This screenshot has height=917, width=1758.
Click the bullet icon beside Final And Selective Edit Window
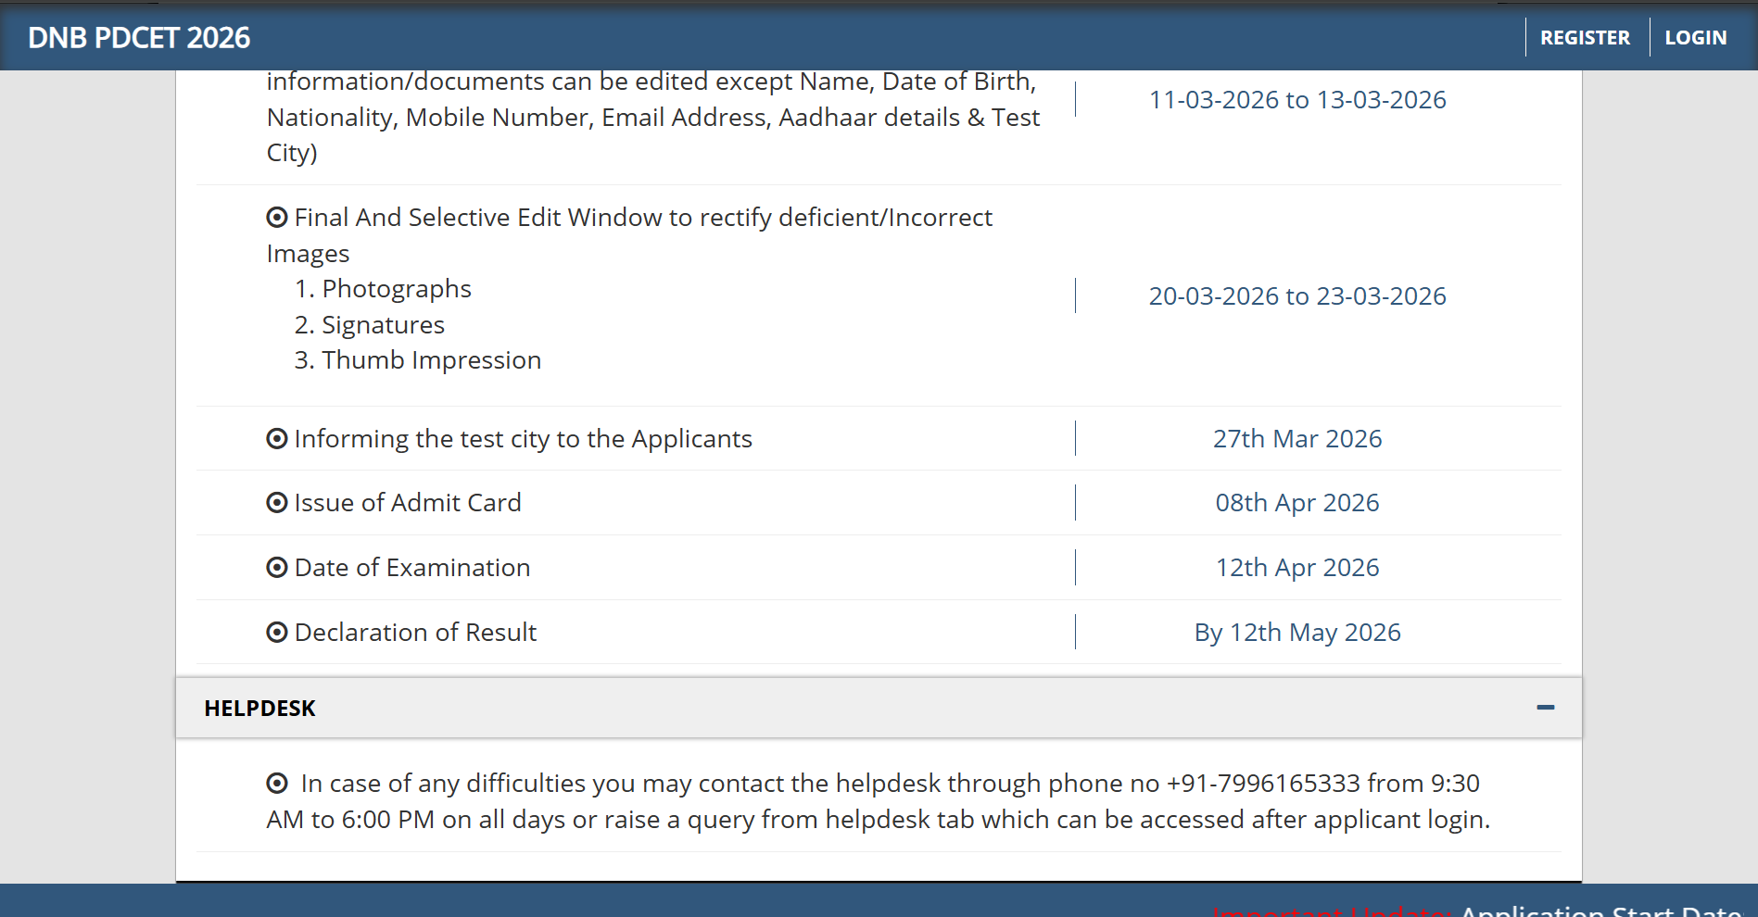pos(276,218)
